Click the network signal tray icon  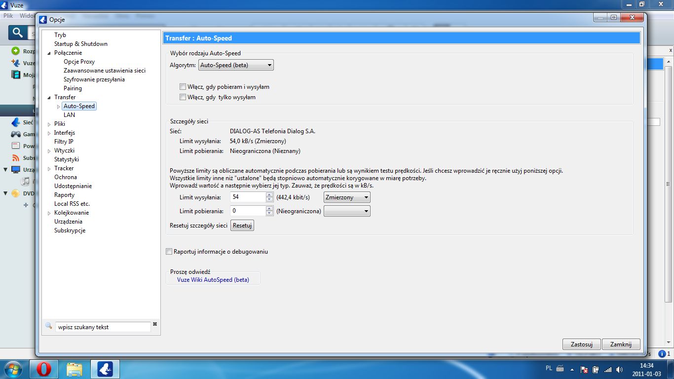point(608,369)
